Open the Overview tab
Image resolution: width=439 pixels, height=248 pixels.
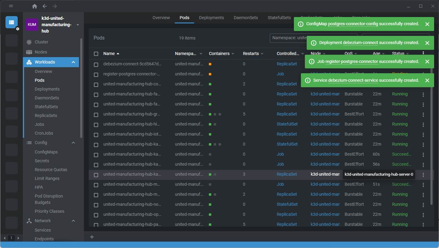coord(161,18)
